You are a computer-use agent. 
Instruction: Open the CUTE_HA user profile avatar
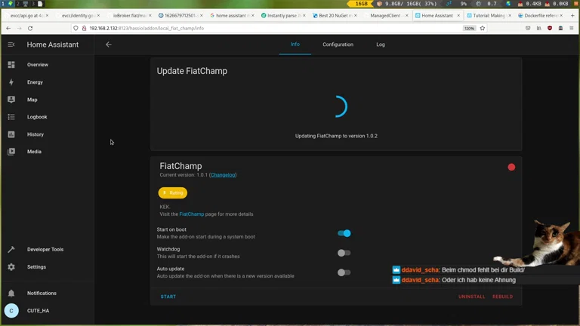(11, 311)
